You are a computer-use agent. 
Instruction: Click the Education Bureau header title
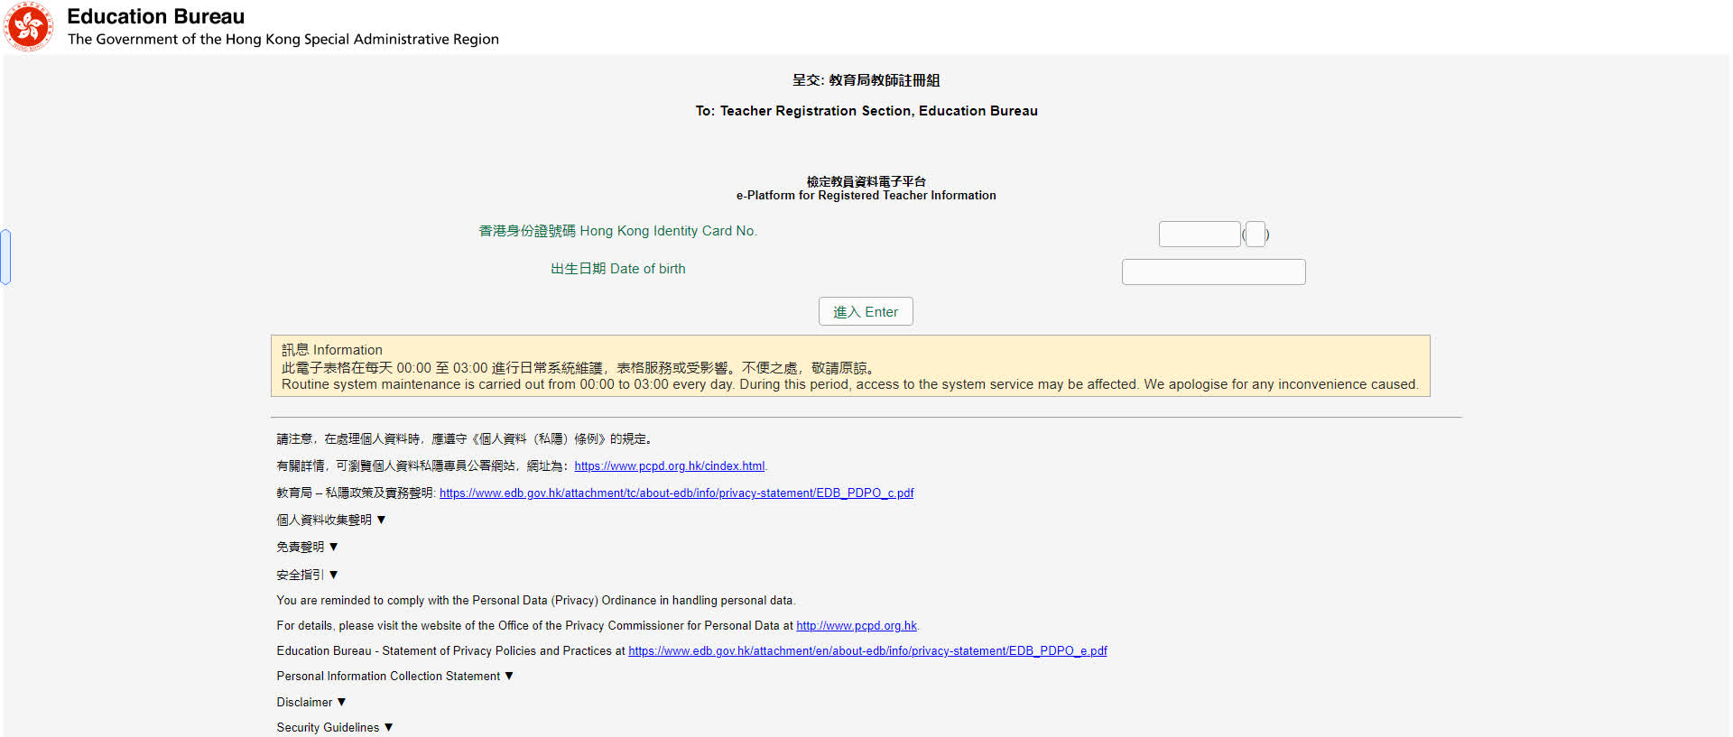tap(155, 16)
